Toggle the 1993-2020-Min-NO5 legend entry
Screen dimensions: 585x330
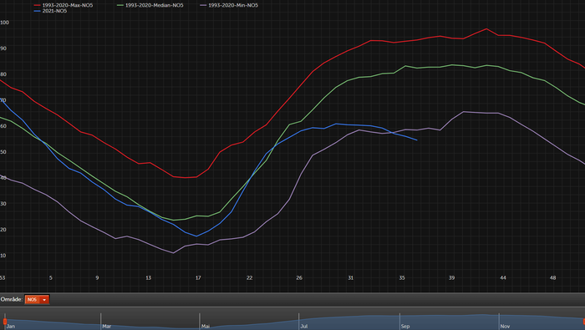coord(229,5)
